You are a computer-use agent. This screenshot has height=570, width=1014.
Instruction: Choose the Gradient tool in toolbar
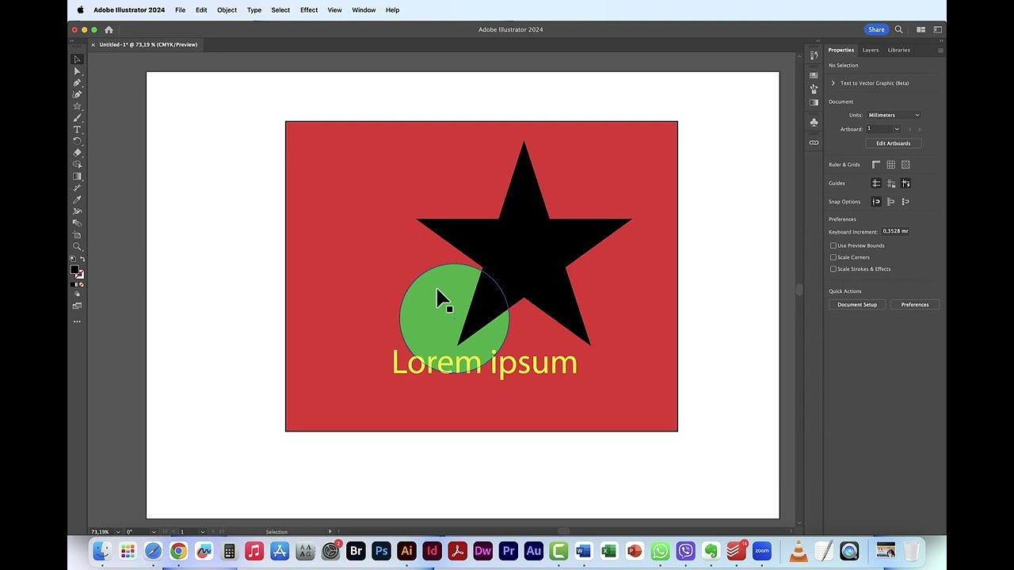tap(77, 177)
